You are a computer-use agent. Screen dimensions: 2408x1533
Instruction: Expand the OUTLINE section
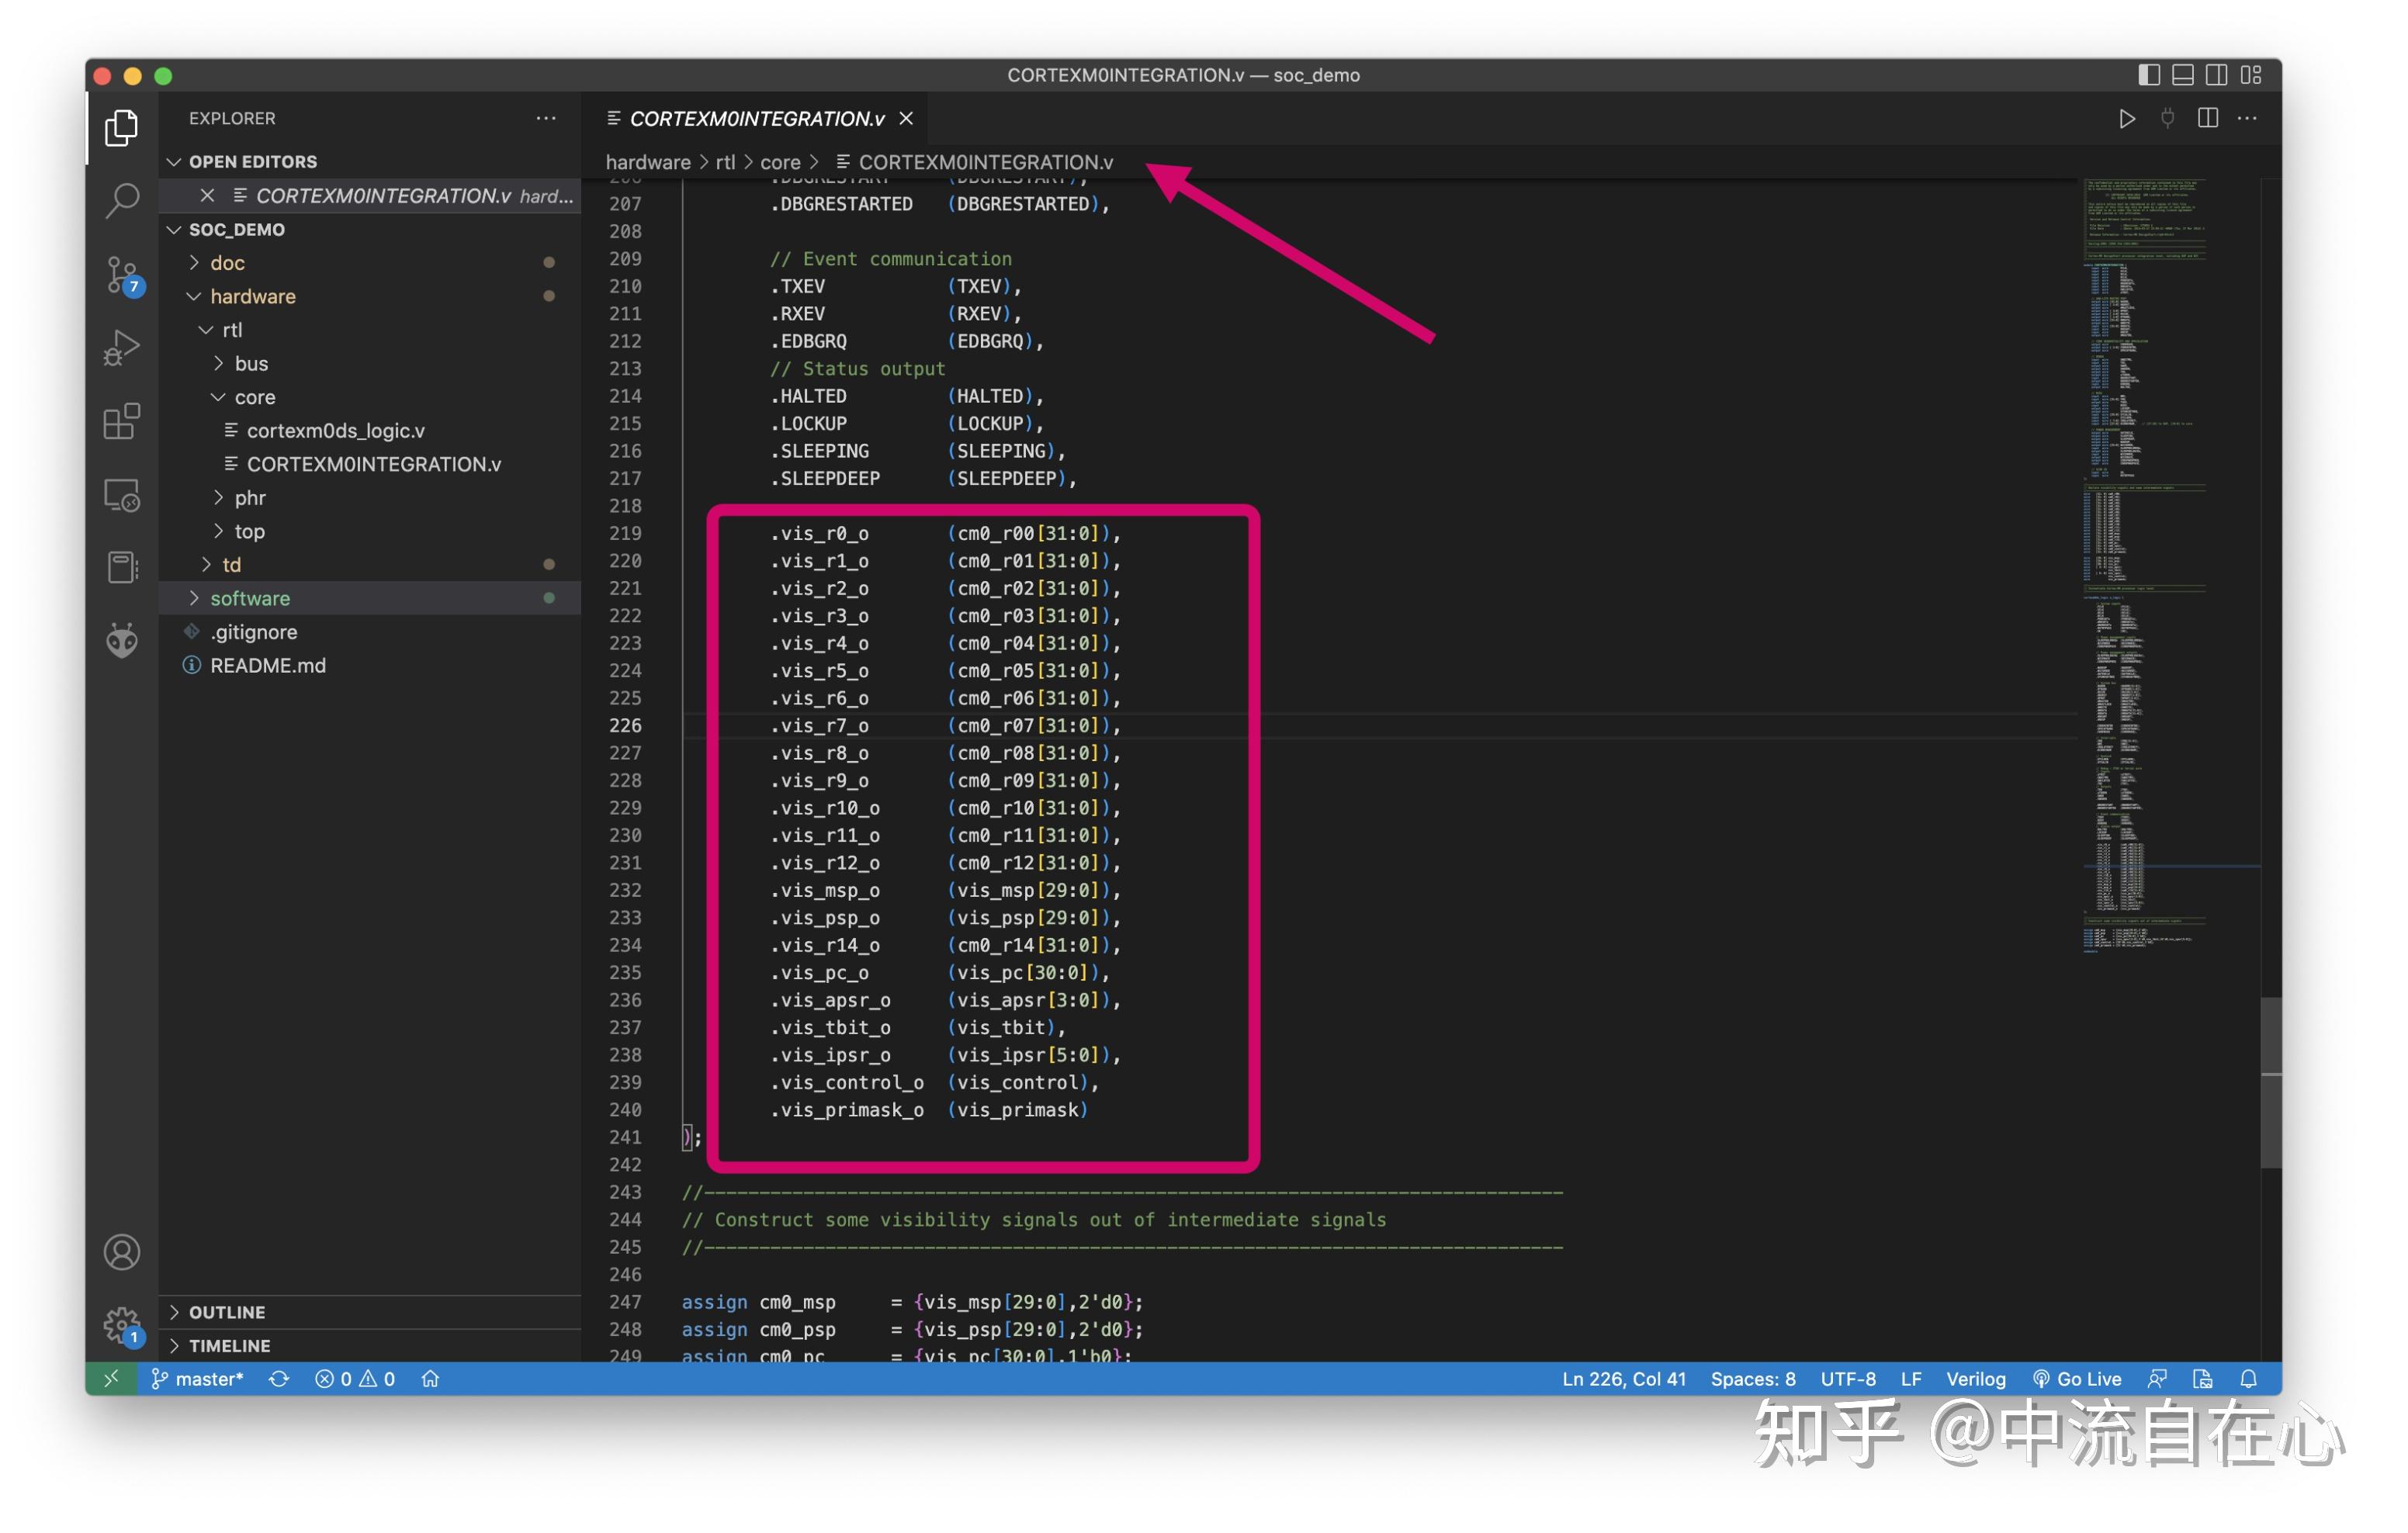coord(227,1312)
